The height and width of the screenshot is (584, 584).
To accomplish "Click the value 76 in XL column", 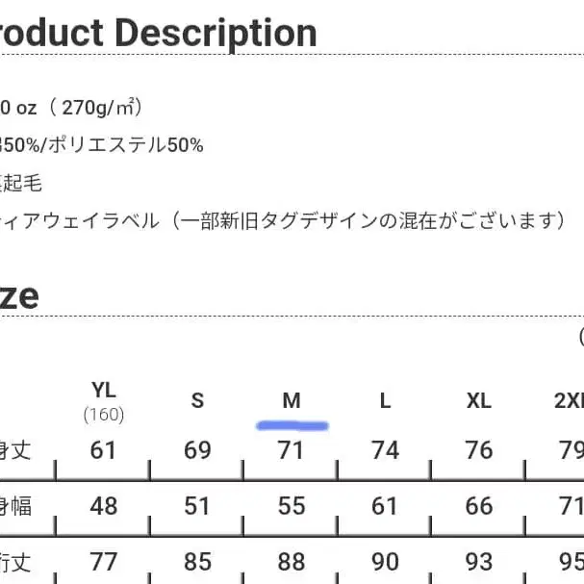I will (478, 450).
